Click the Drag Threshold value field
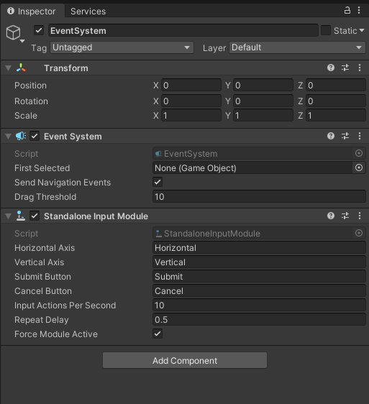The height and width of the screenshot is (404, 369). [x=259, y=197]
